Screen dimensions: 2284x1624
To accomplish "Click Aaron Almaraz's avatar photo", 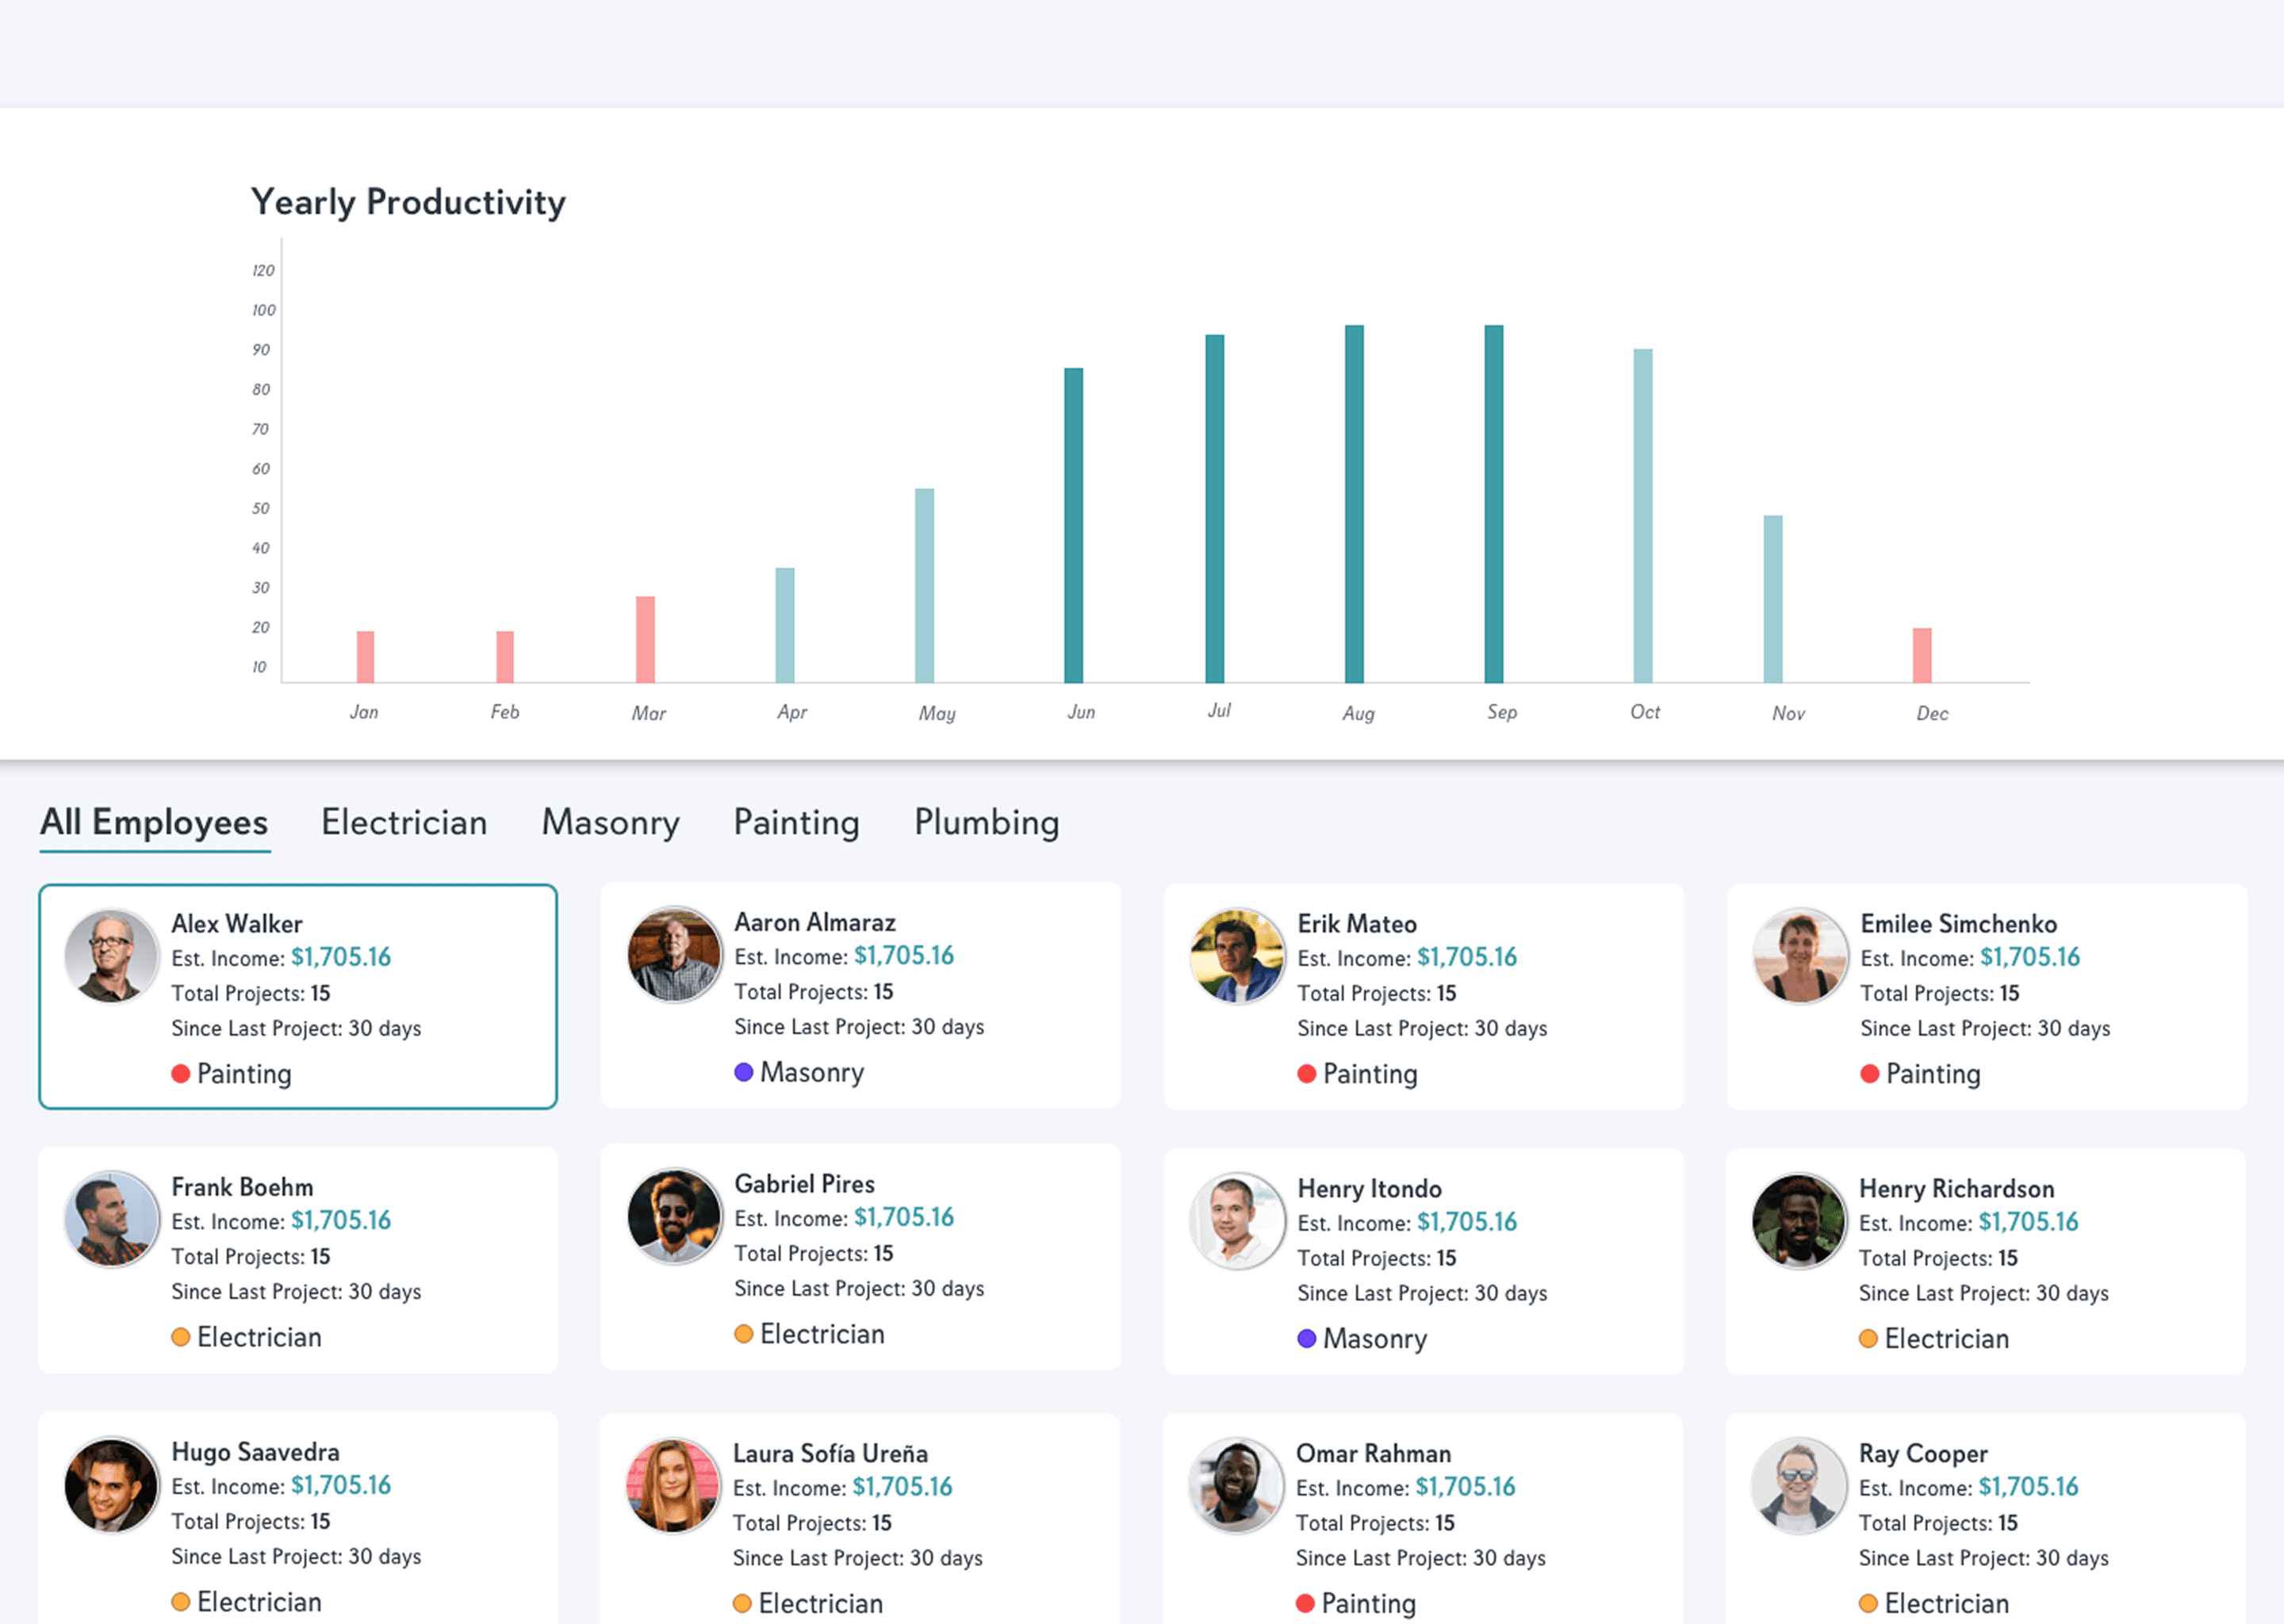I will (674, 954).
